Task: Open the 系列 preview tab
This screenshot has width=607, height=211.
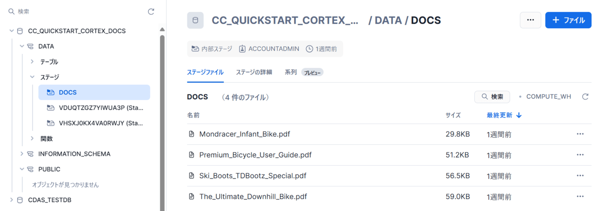Action: click(x=291, y=72)
